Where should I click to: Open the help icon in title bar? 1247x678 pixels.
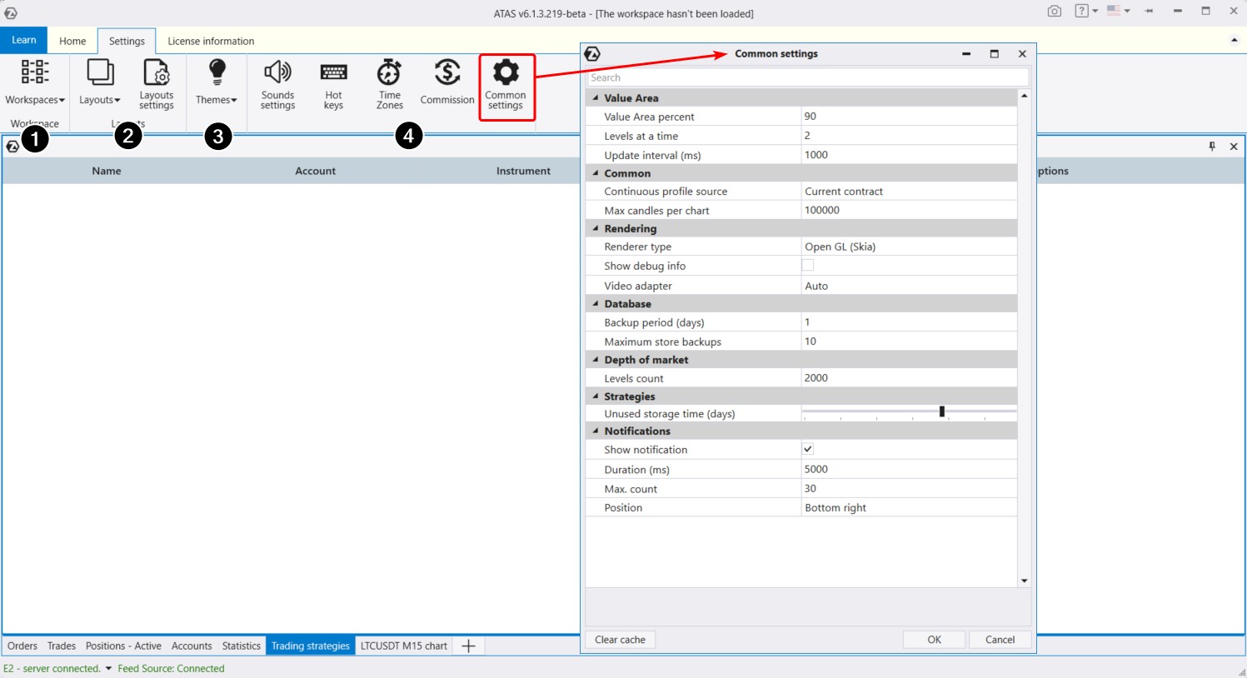click(x=1080, y=12)
